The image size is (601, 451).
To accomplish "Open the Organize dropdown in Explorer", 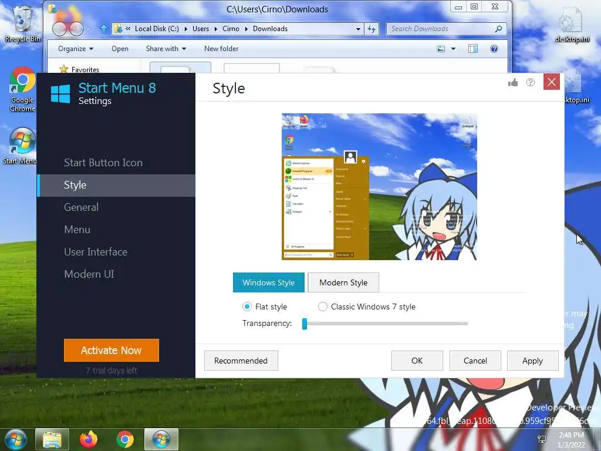I will pos(76,49).
